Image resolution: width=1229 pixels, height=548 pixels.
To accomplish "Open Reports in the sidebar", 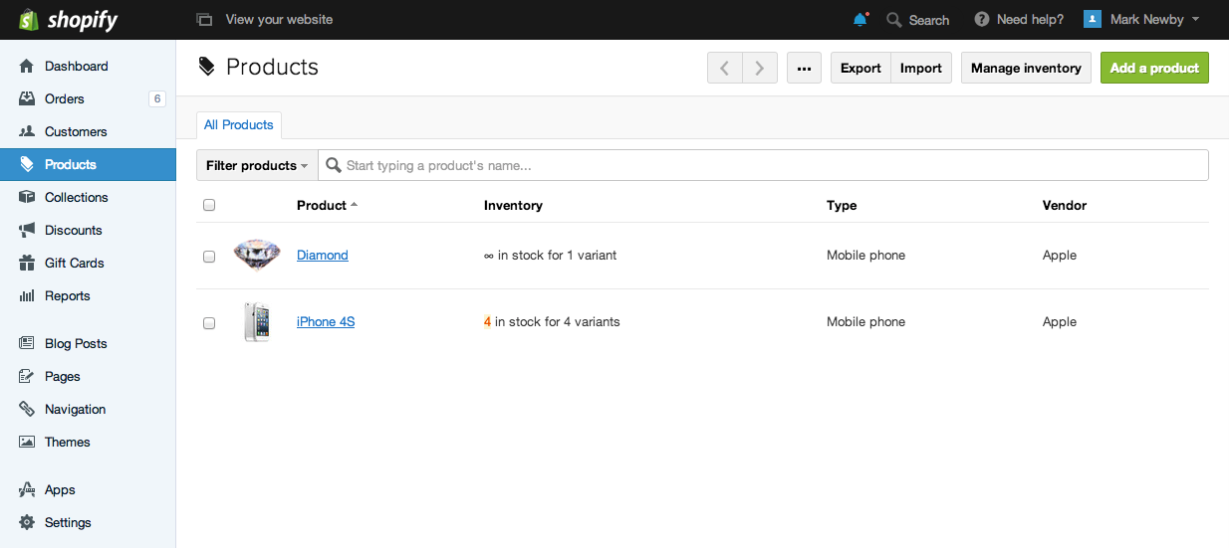I will click(88, 295).
